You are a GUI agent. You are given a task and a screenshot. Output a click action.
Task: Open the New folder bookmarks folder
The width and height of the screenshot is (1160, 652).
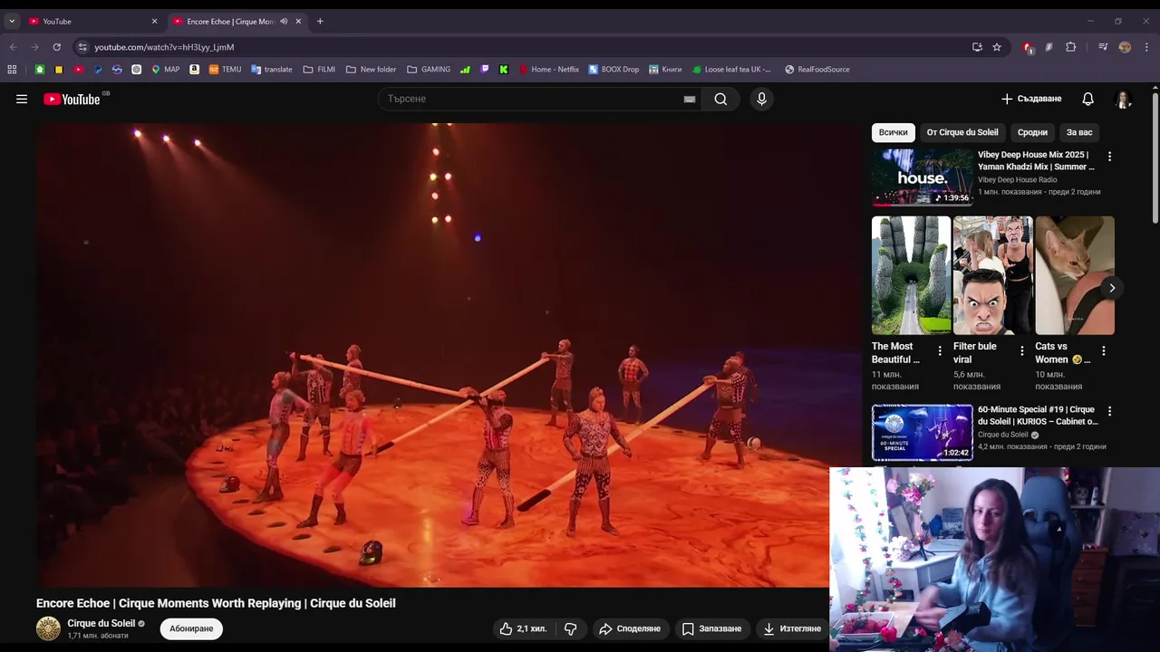371,69
